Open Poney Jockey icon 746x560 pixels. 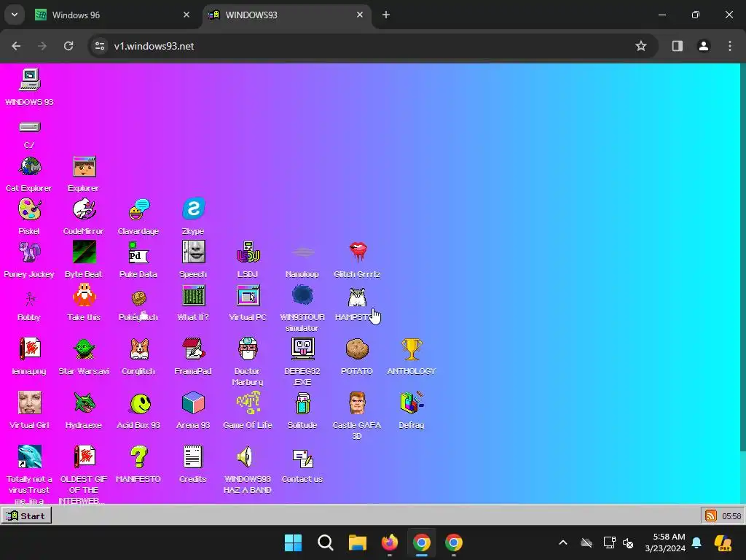(29, 252)
